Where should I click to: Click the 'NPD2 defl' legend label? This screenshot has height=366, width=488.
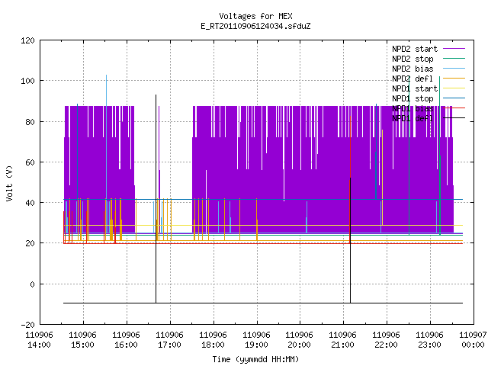click(413, 79)
